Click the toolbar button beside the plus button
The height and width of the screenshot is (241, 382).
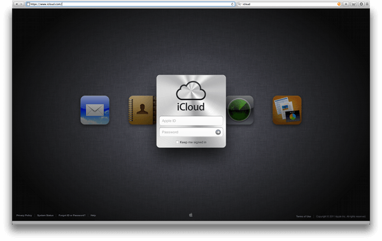(353, 4)
